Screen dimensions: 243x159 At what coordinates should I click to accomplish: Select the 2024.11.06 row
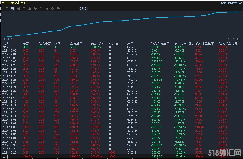coord(121,127)
